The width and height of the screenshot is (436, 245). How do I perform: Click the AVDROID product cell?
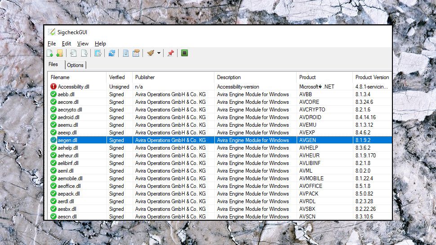[310, 117]
